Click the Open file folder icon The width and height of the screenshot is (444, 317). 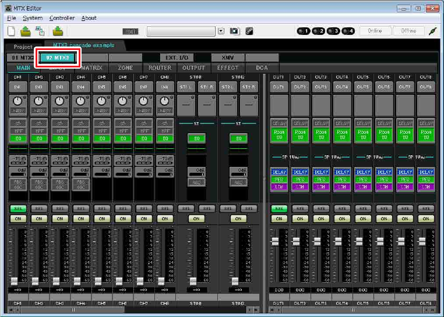click(x=26, y=31)
